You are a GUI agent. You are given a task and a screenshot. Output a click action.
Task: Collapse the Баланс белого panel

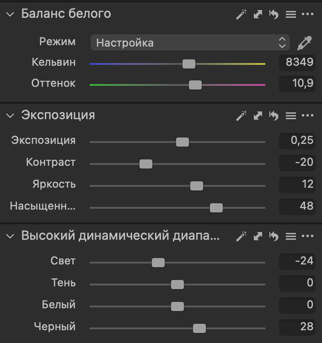[11, 14]
